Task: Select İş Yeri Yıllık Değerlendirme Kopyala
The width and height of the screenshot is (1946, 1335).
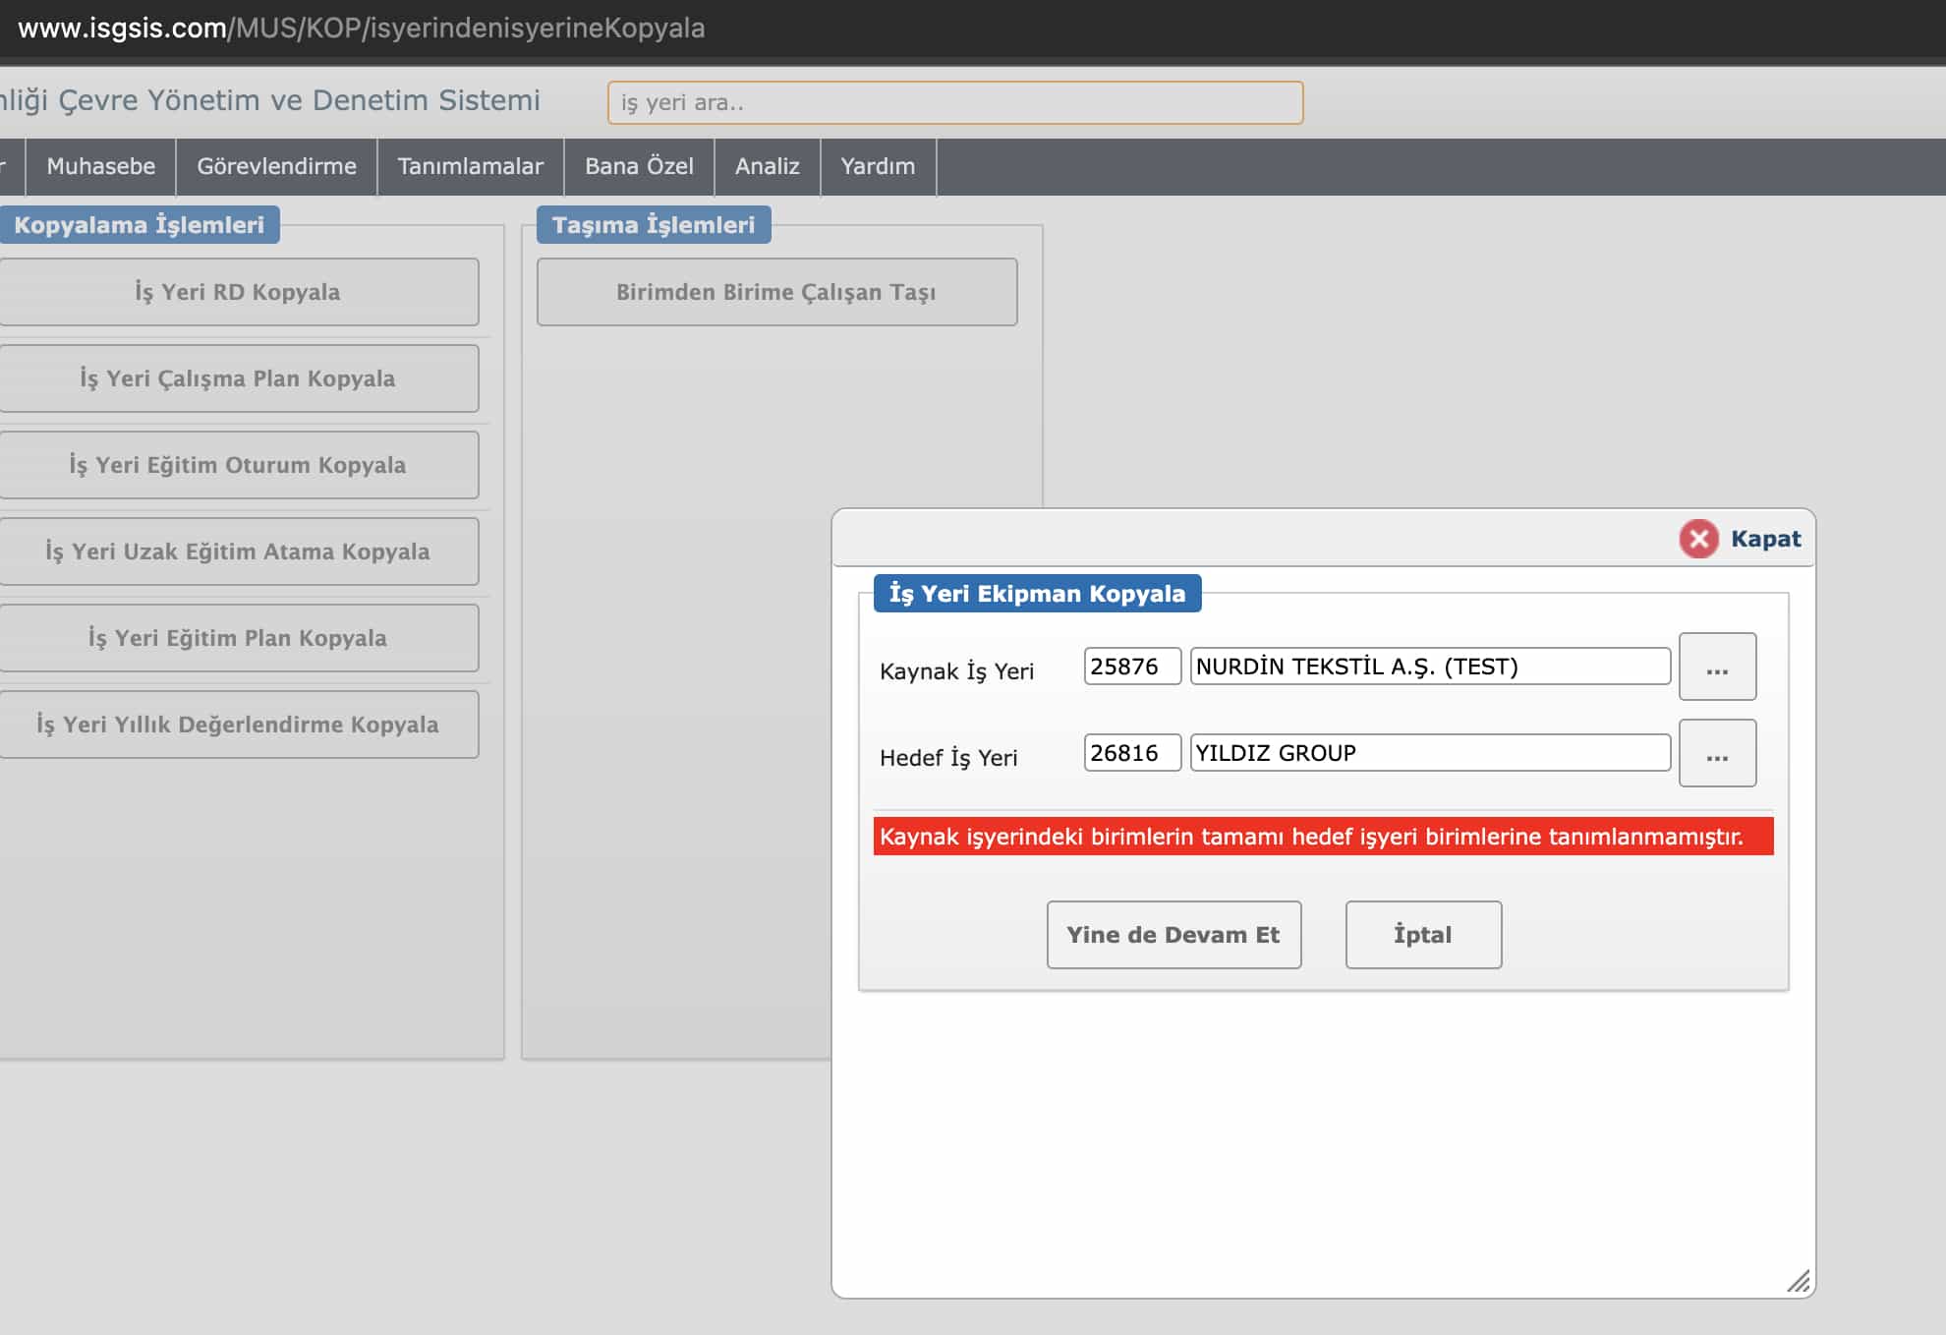Action: tap(237, 725)
